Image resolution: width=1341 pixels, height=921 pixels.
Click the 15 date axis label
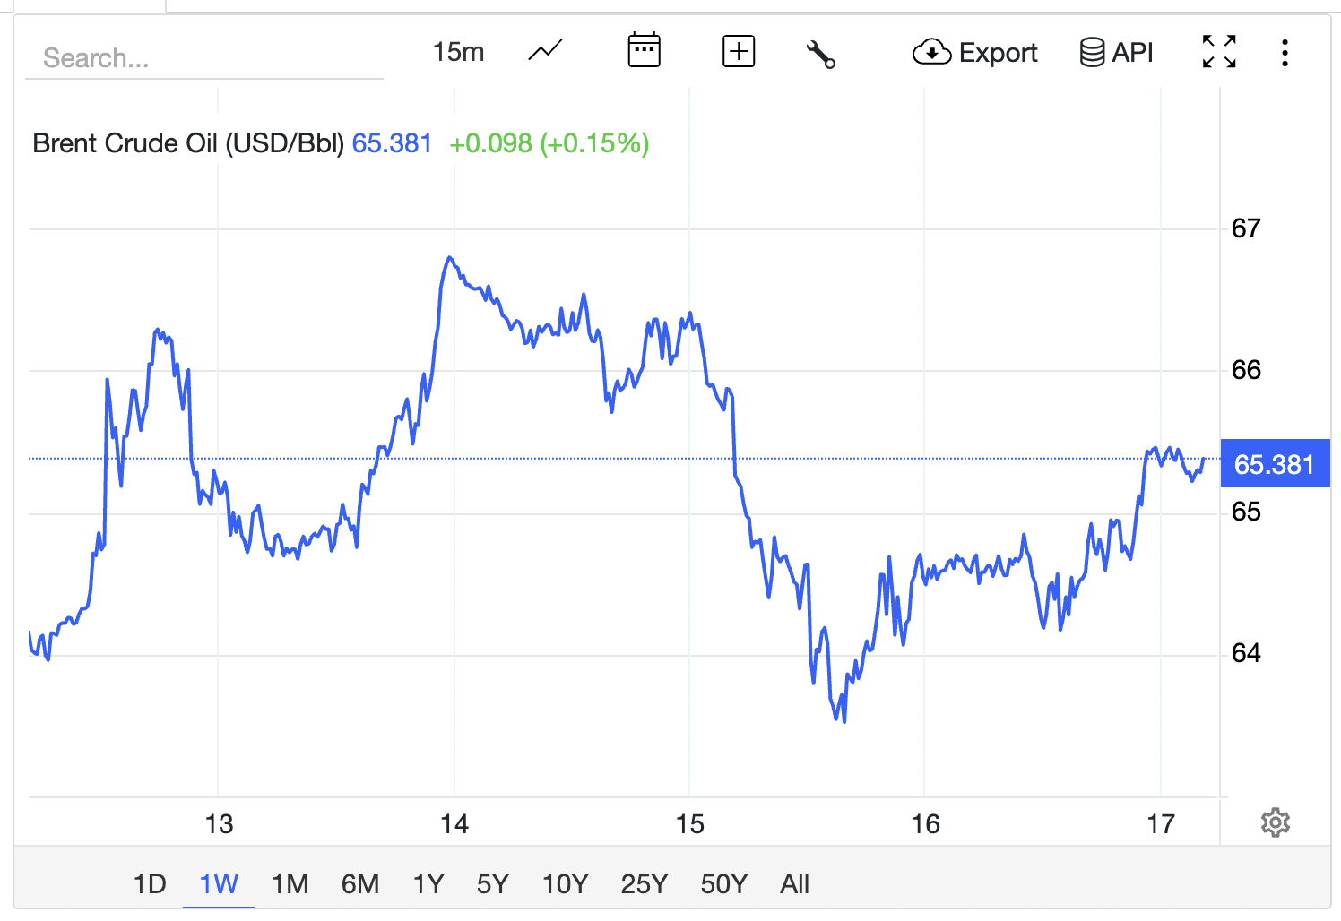point(690,824)
